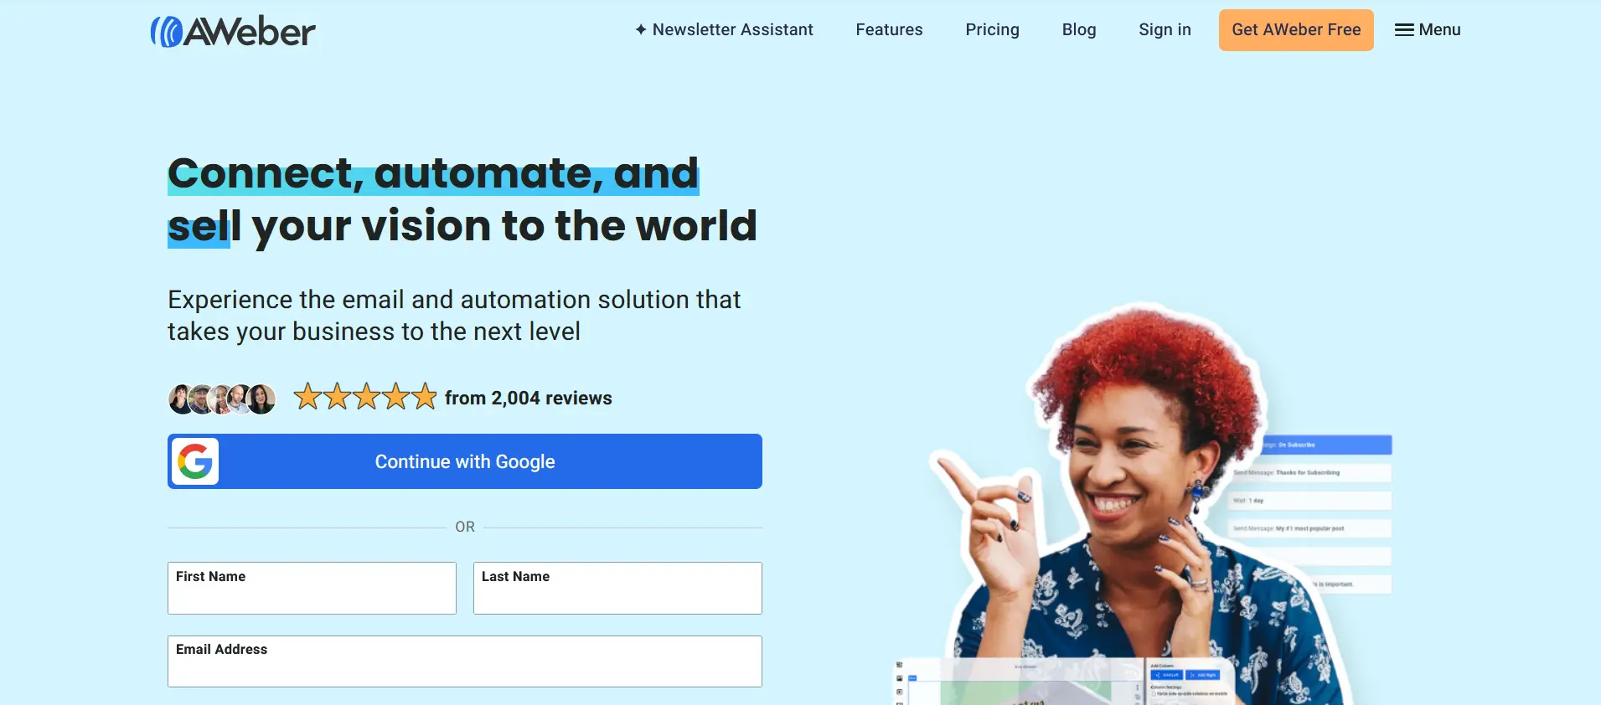Click the sparkle icon beside Newsletter Assistant
Viewport: 1601px width, 705px height.
click(x=641, y=29)
